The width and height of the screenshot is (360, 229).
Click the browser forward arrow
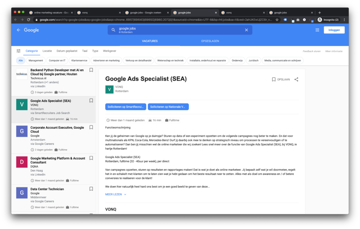coord(22,20)
